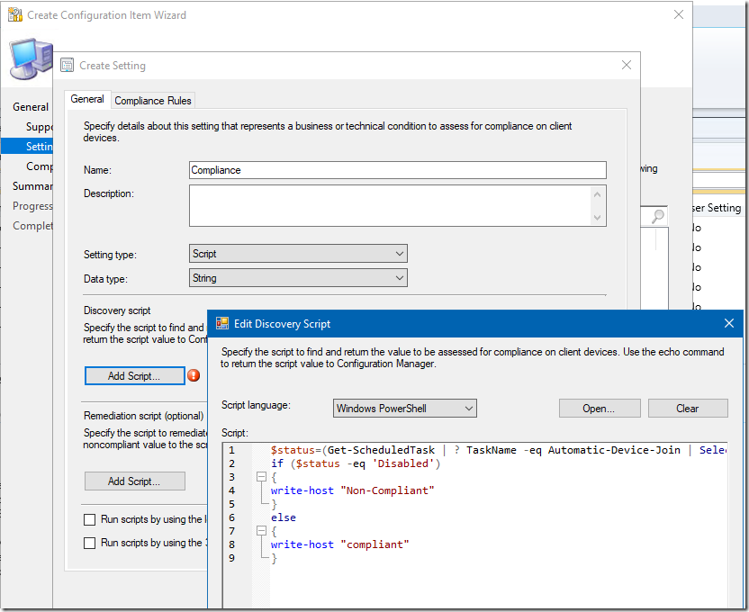Click the computer icon at wizard top-left
Screen dimensions: 749x612
coord(31,58)
